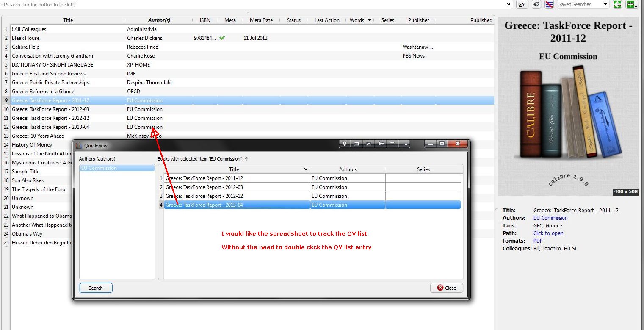Select the 'Sample Title' book row
Screen dimensions: 644x330
[x=41, y=172]
